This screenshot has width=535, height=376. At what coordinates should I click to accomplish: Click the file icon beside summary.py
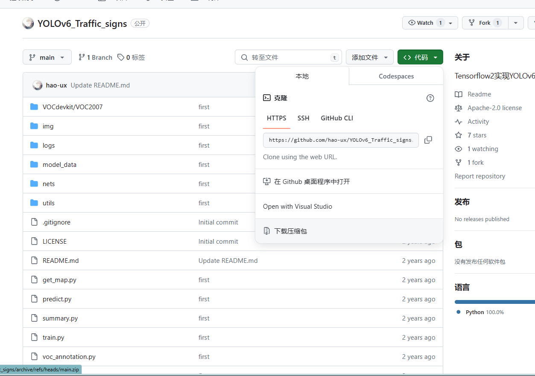[x=34, y=318]
